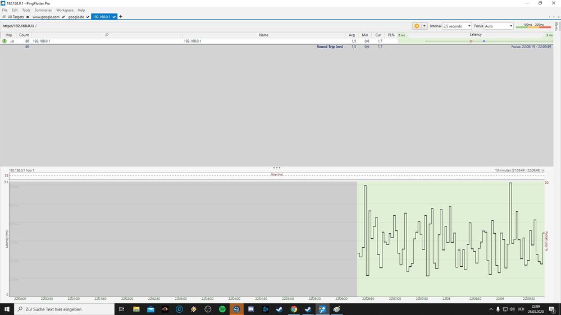Toggle hop 1 graph bar-chart icon
The width and height of the screenshot is (561, 315).
[12, 41]
